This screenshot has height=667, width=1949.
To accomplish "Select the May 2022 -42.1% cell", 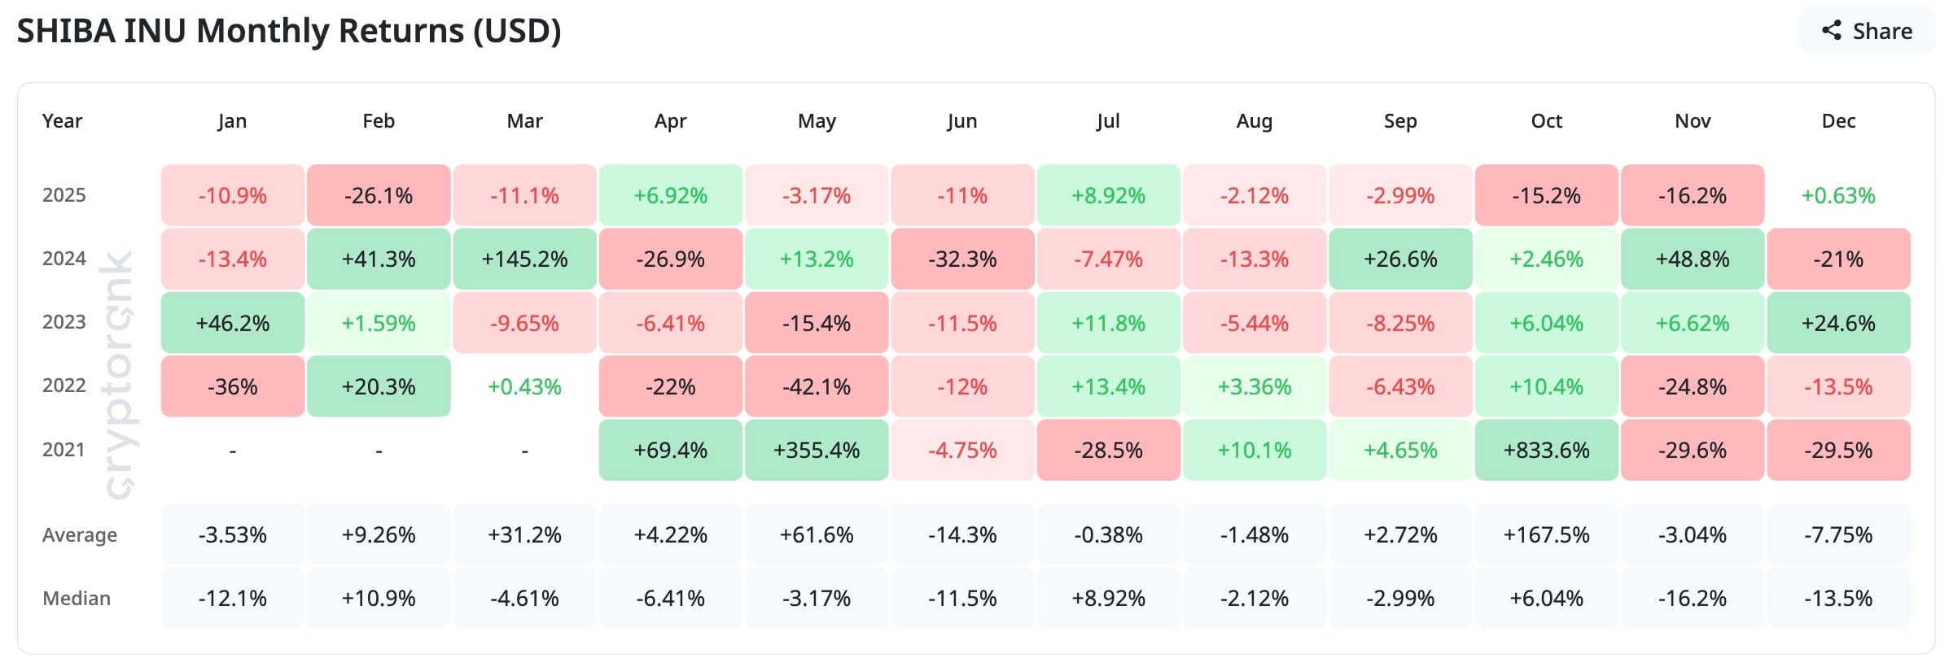I will (817, 386).
